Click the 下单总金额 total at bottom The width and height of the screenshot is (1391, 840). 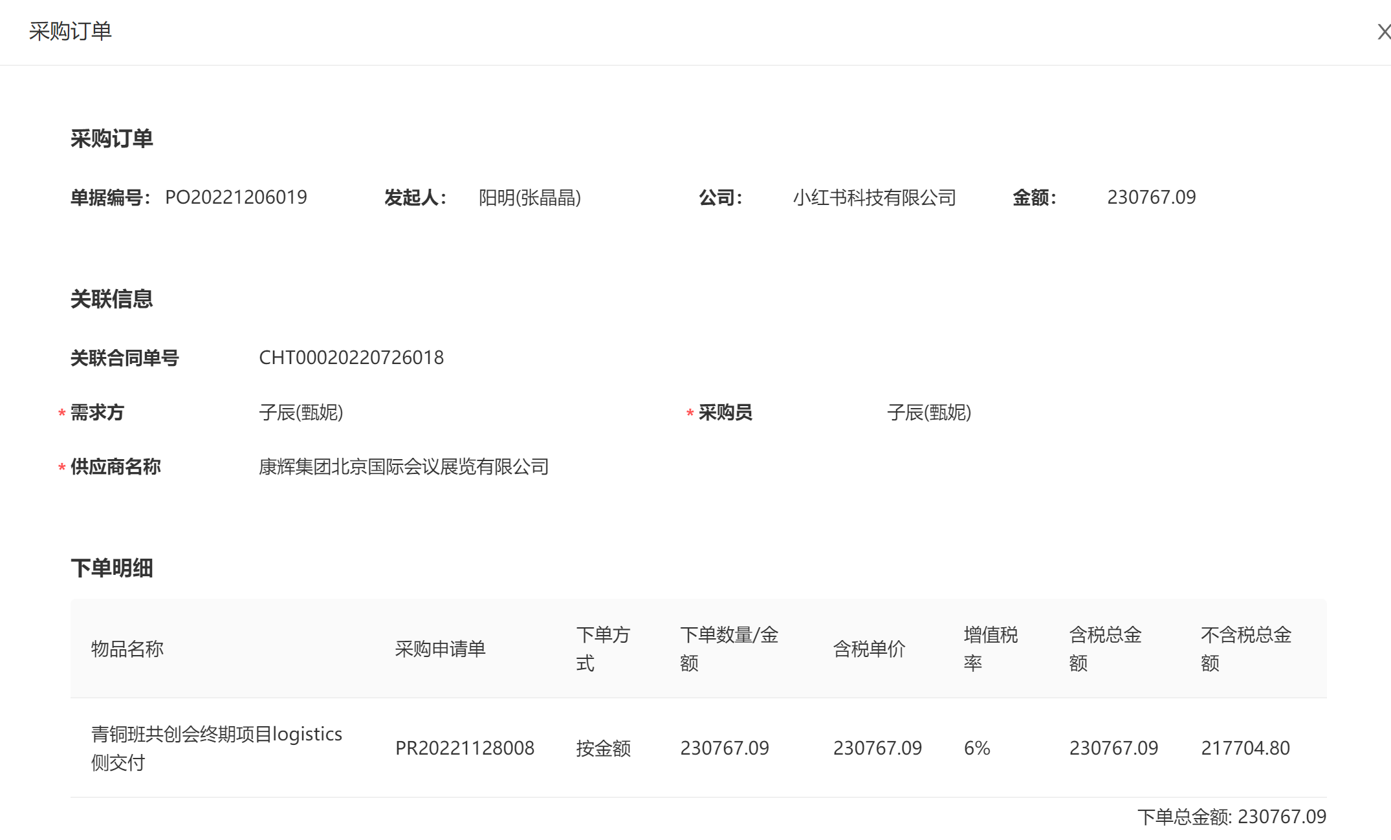point(1231,817)
